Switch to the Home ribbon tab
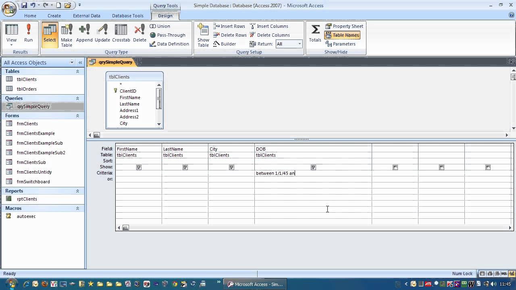516x290 pixels. point(30,16)
